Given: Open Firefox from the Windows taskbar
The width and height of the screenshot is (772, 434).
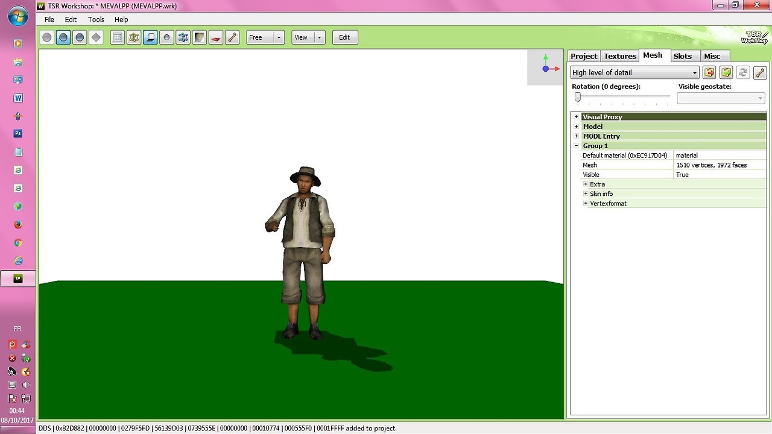Looking at the screenshot, I should coord(18,224).
